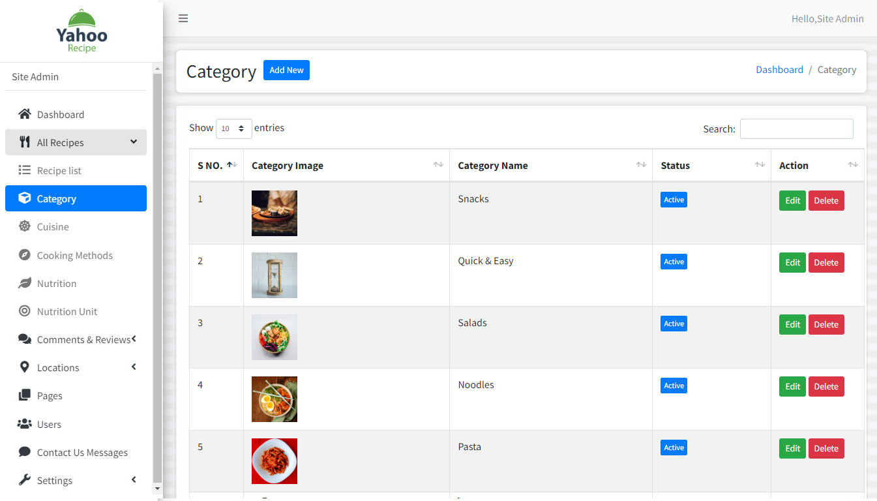Image resolution: width=877 pixels, height=501 pixels.
Task: Click the Cuisine wheel icon
Action: [25, 227]
